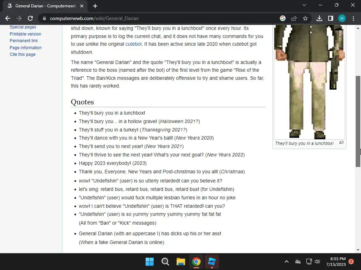Share this page via share icon
This screenshot has width=361, height=270.
(x=294, y=18)
